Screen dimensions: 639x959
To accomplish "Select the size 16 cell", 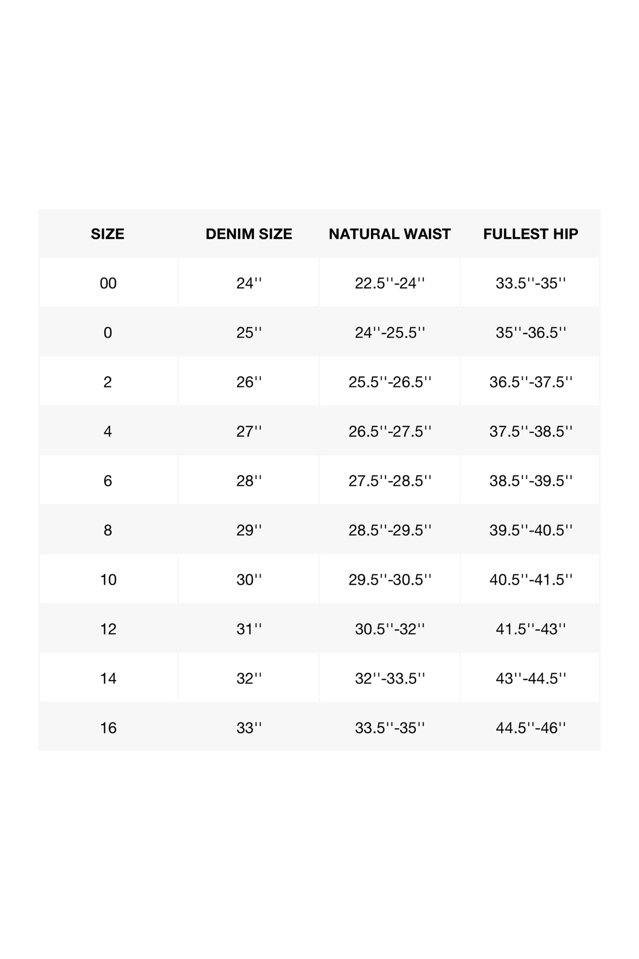I will [108, 728].
